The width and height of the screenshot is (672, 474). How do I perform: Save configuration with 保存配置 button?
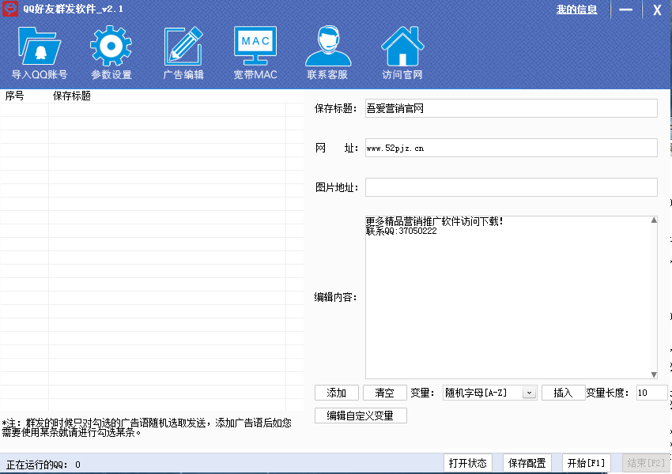527,463
